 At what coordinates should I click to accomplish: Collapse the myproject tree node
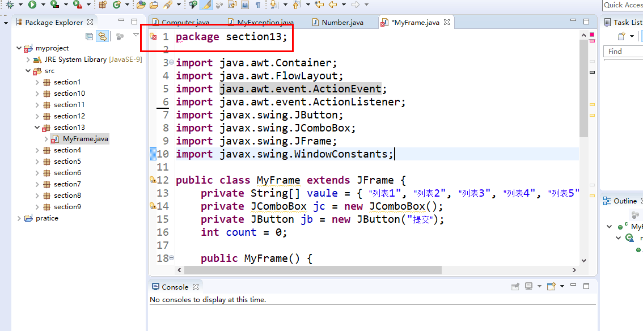[19, 48]
